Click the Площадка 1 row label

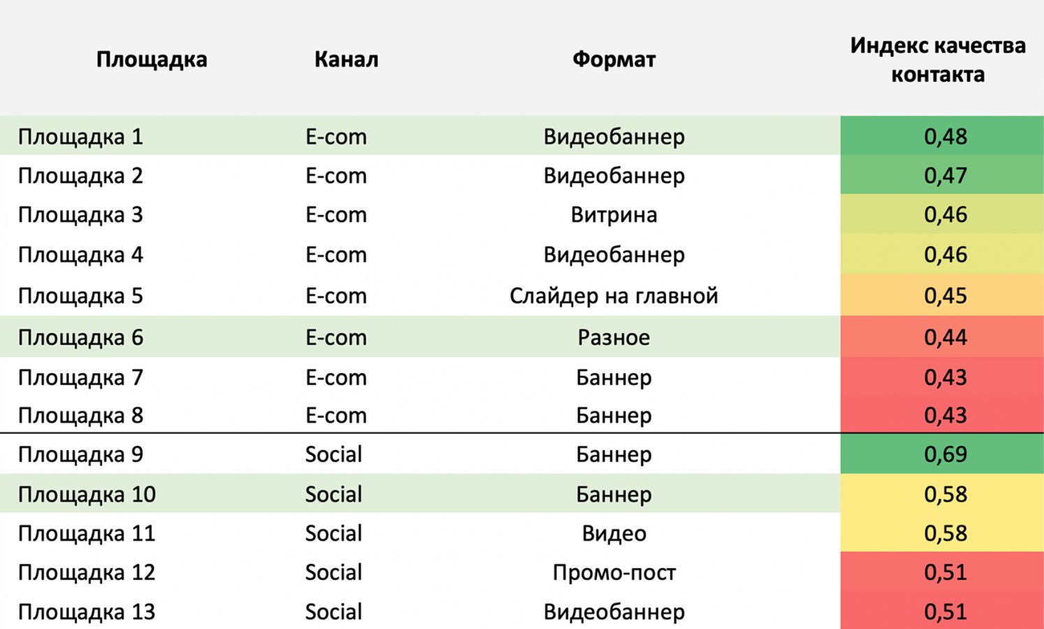pyautogui.click(x=80, y=136)
